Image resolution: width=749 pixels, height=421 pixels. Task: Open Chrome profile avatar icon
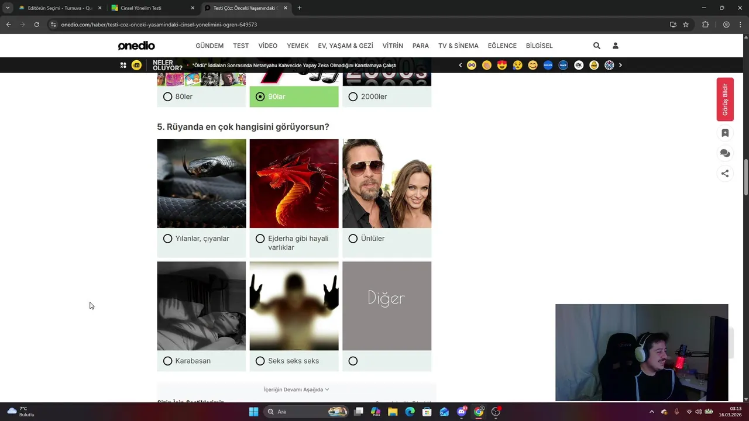coord(726,25)
